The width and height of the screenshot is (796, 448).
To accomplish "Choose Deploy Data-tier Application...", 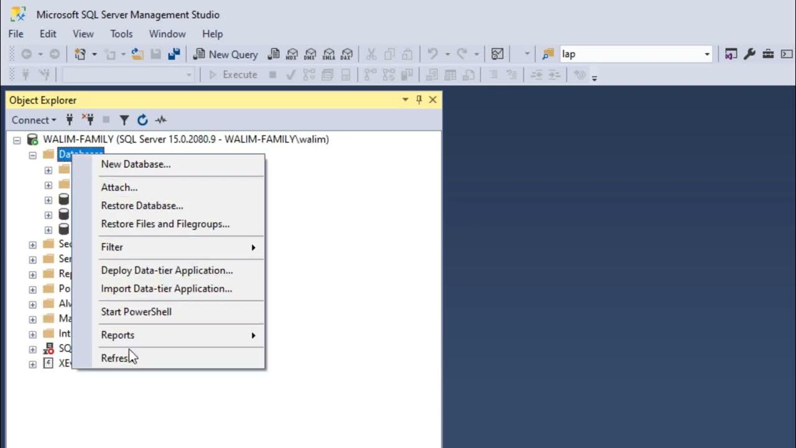I will pyautogui.click(x=169, y=270).
